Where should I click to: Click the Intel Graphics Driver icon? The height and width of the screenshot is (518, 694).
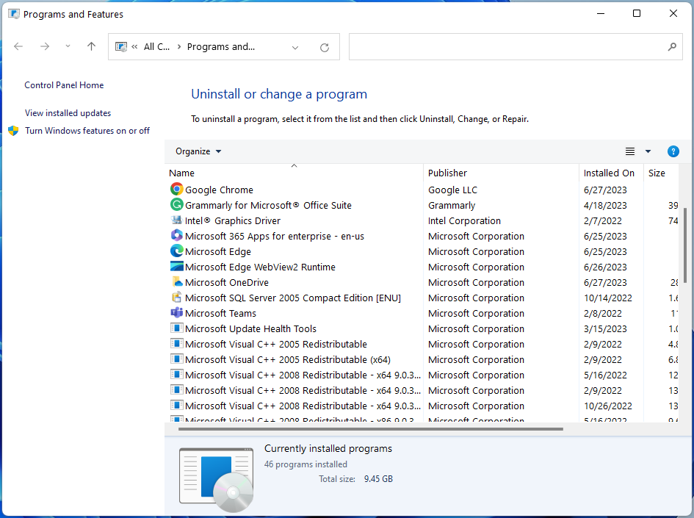(x=176, y=220)
